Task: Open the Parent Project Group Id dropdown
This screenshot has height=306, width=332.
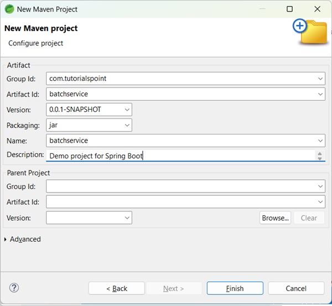Action: click(321, 186)
